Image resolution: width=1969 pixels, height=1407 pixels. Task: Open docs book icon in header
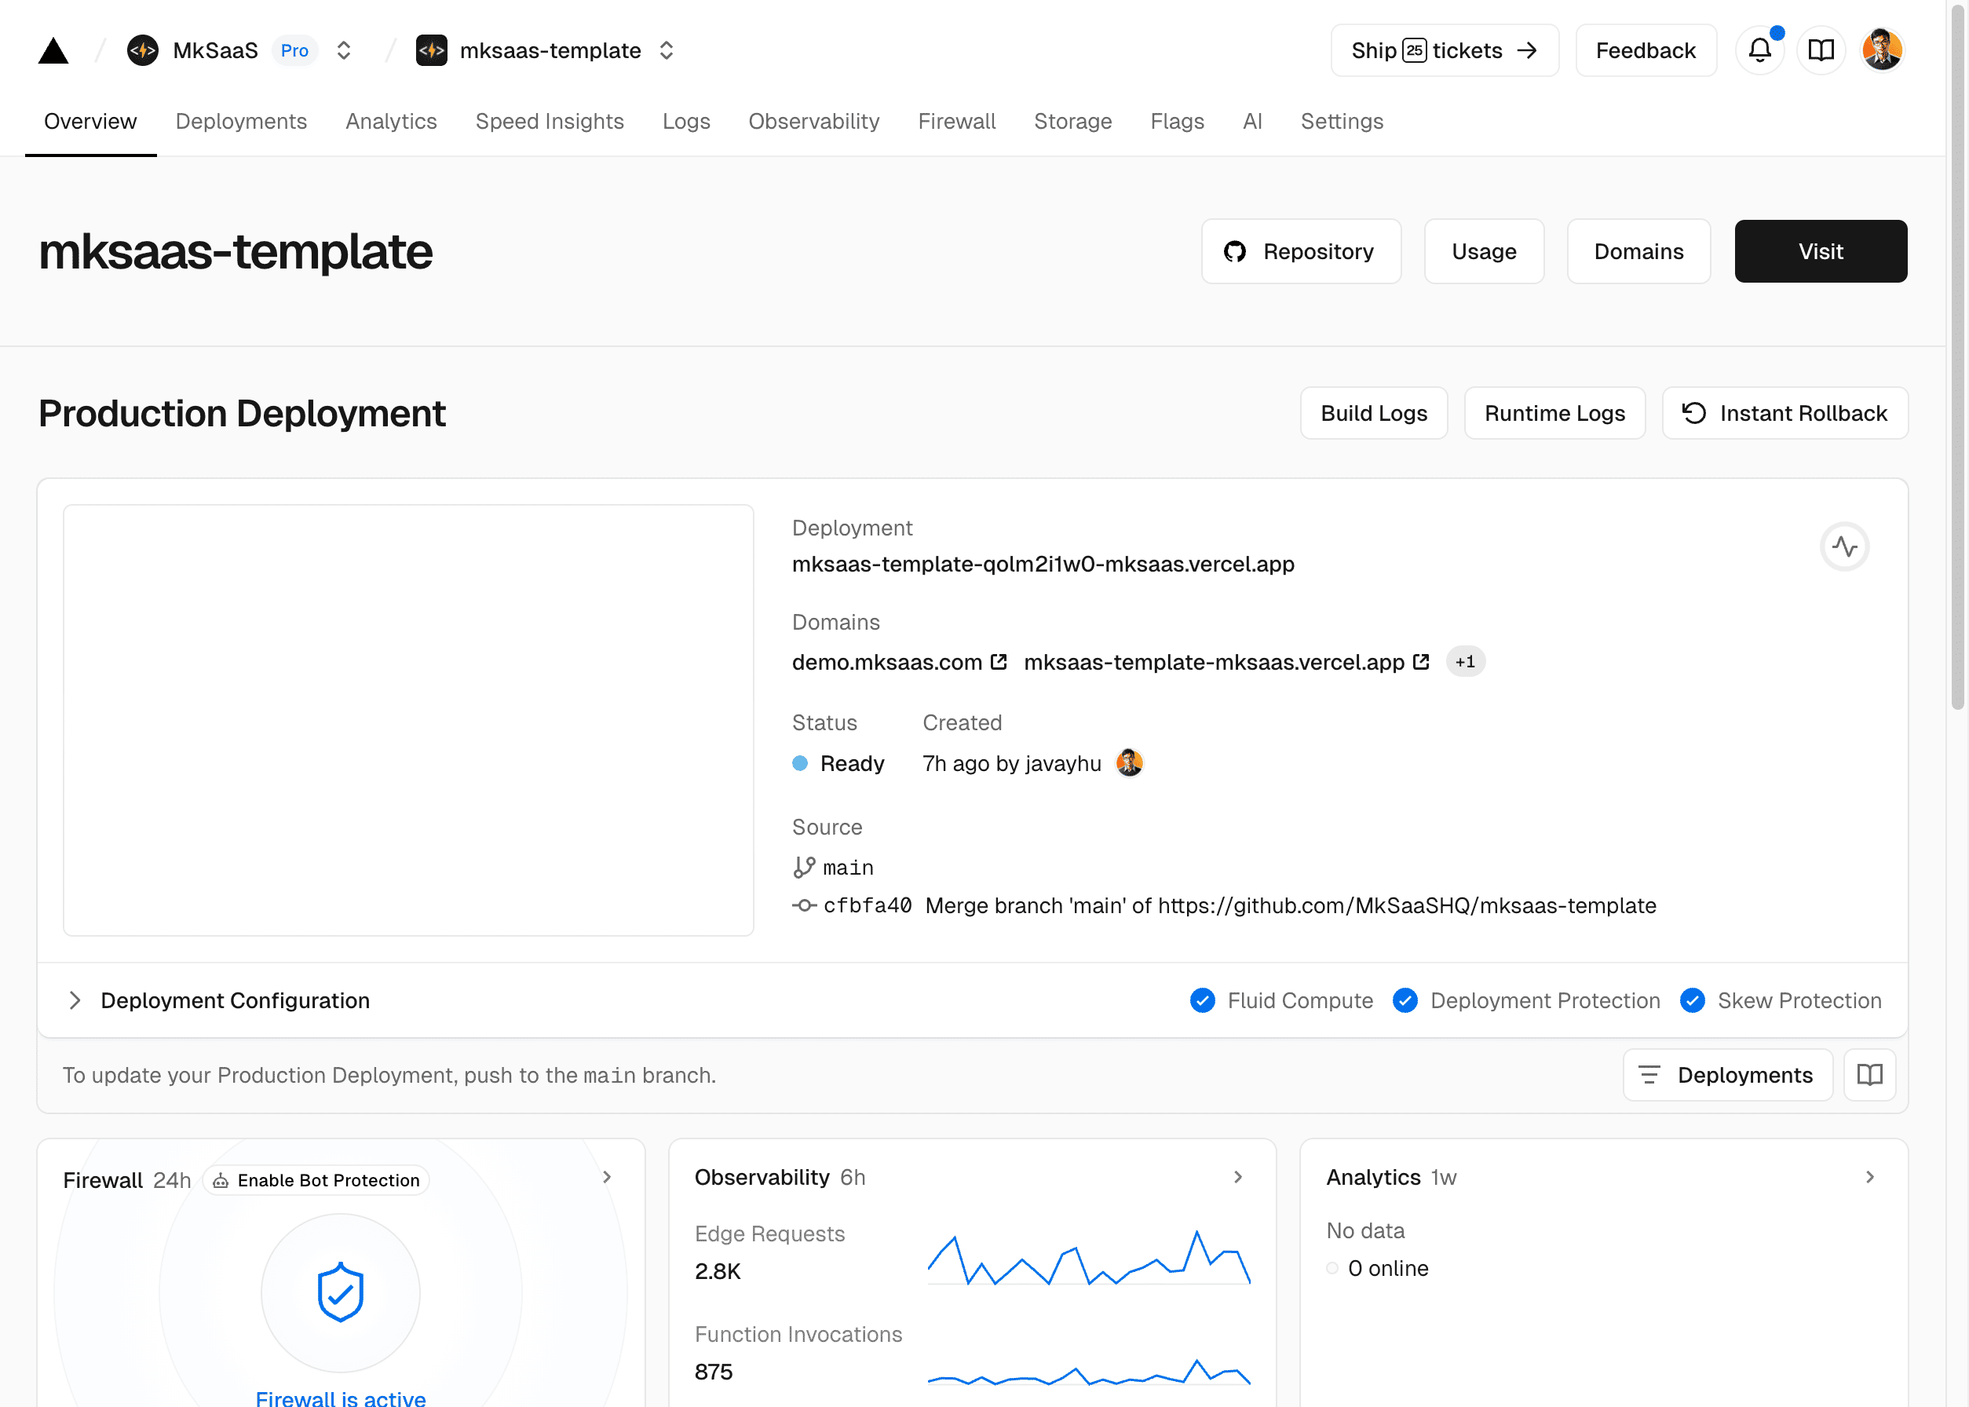(x=1821, y=50)
